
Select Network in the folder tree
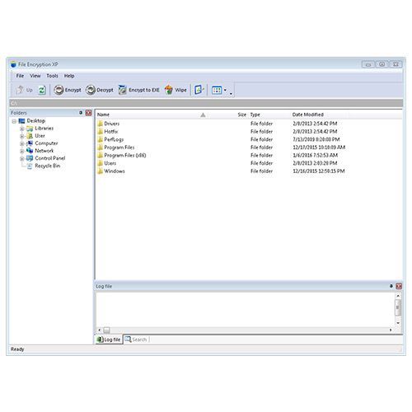44,151
